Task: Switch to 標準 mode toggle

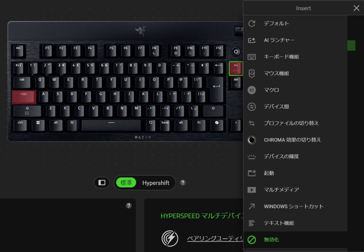Action: coord(126,183)
